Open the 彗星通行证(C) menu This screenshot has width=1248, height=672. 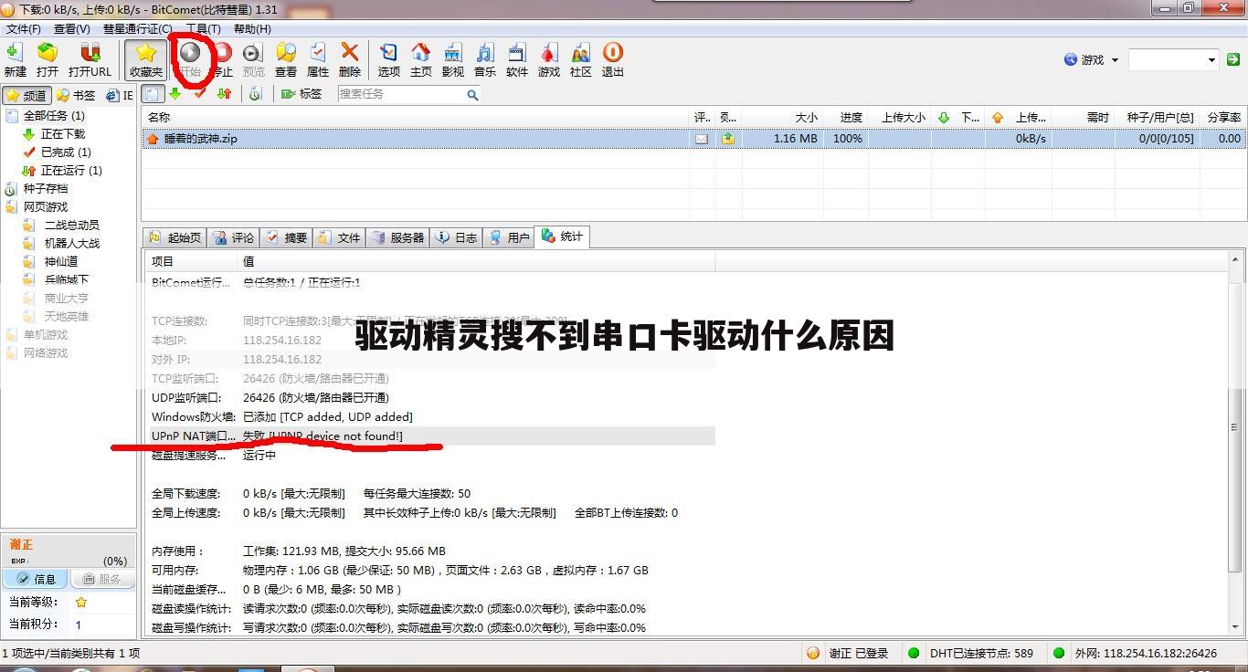137,28
